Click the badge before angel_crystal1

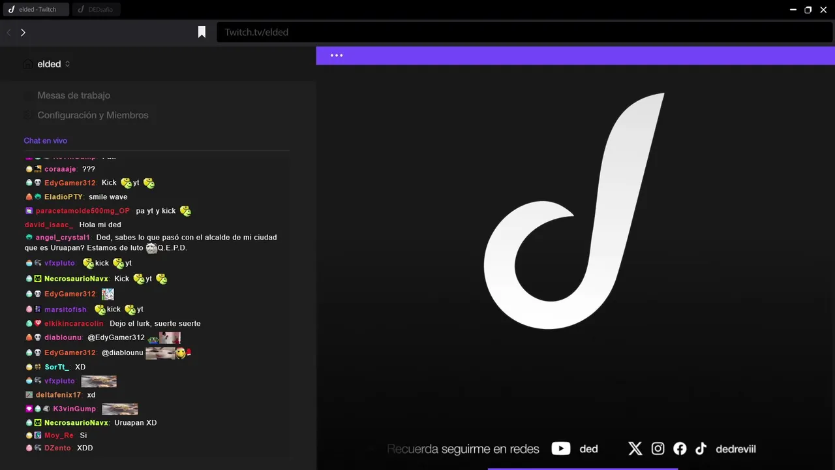click(x=29, y=238)
